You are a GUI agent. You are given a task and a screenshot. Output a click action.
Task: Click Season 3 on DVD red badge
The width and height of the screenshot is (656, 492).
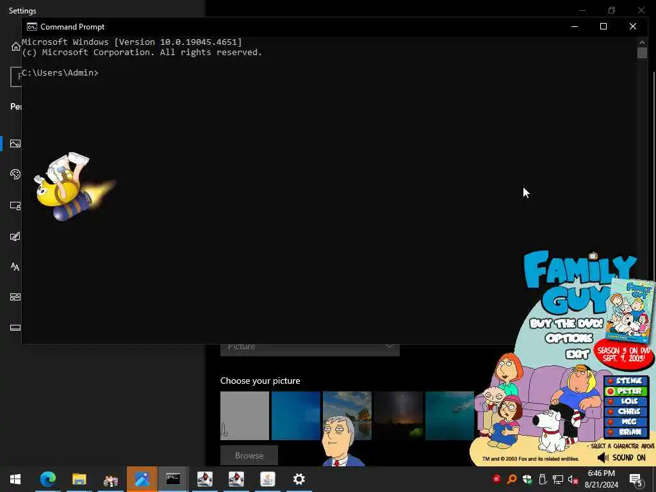[x=624, y=354]
